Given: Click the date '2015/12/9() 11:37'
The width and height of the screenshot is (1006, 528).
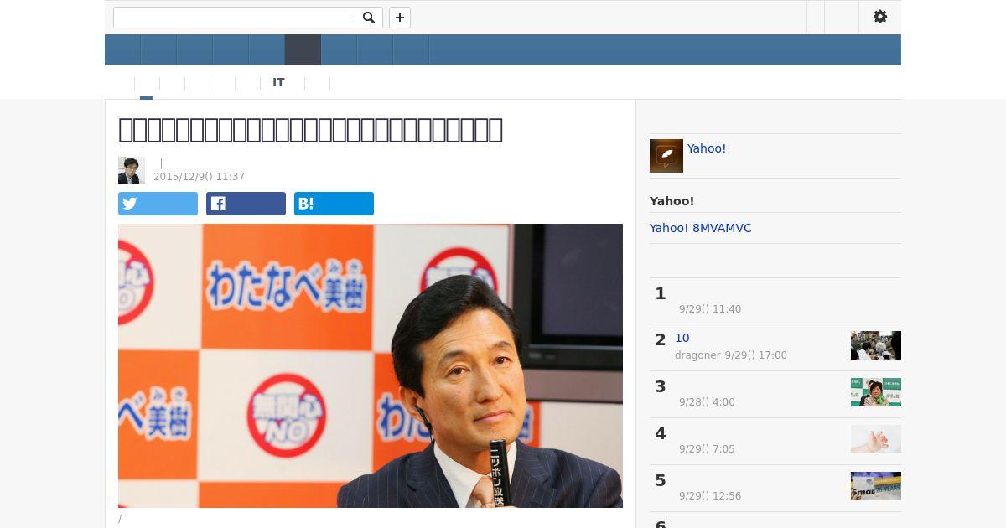Looking at the screenshot, I should point(199,177).
